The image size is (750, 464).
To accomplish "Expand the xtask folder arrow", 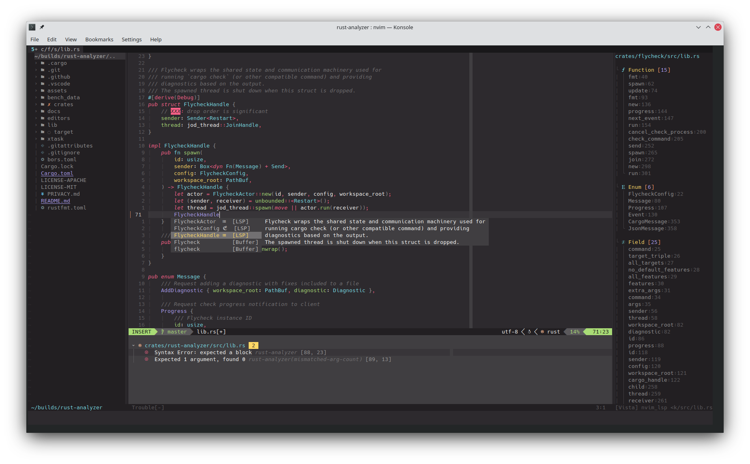I will point(36,139).
